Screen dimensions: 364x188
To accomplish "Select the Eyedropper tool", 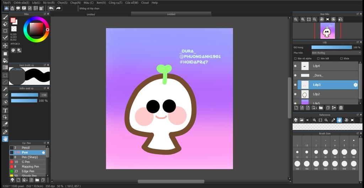I will (x=5, y=132).
